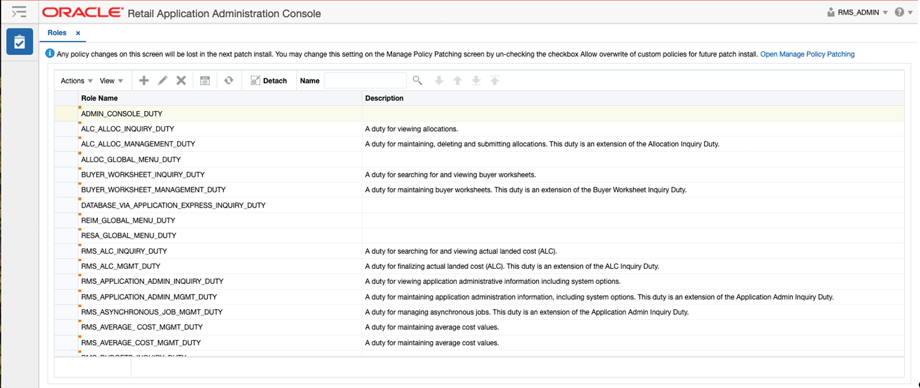Click the go-to-first-row arrow icon

494,80
